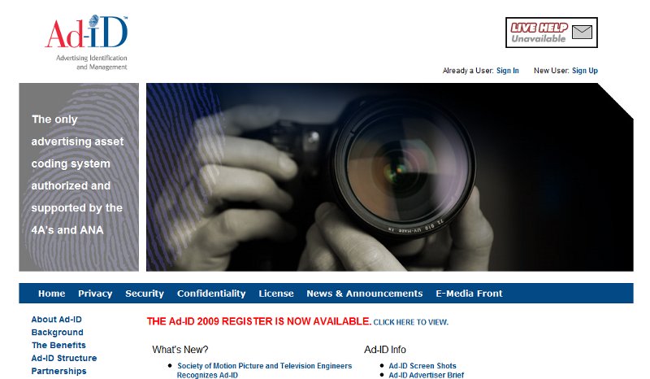Viewport: 650px width, 379px height.
Task: Click the Ad-ID logo
Action: click(86, 42)
